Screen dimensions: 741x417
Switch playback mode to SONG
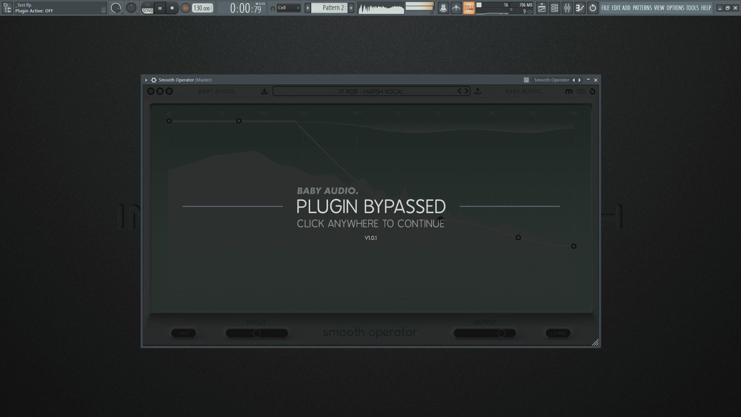click(x=148, y=11)
